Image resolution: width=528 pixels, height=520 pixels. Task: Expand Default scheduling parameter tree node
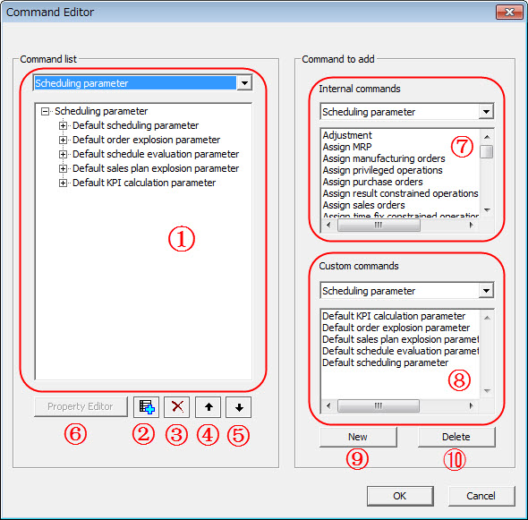tap(63, 125)
